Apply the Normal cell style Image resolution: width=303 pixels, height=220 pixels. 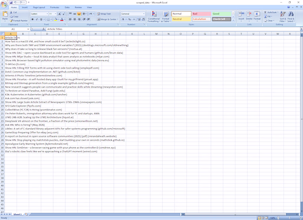pos(181,14)
